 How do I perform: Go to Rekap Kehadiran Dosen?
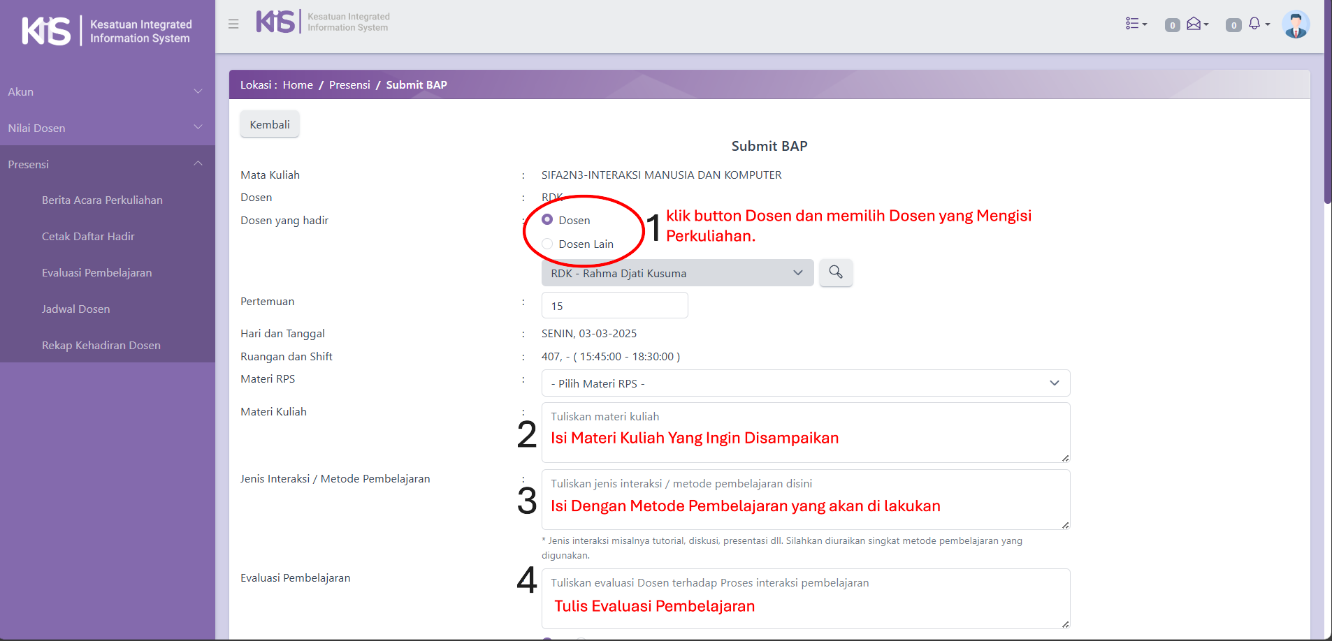(101, 346)
